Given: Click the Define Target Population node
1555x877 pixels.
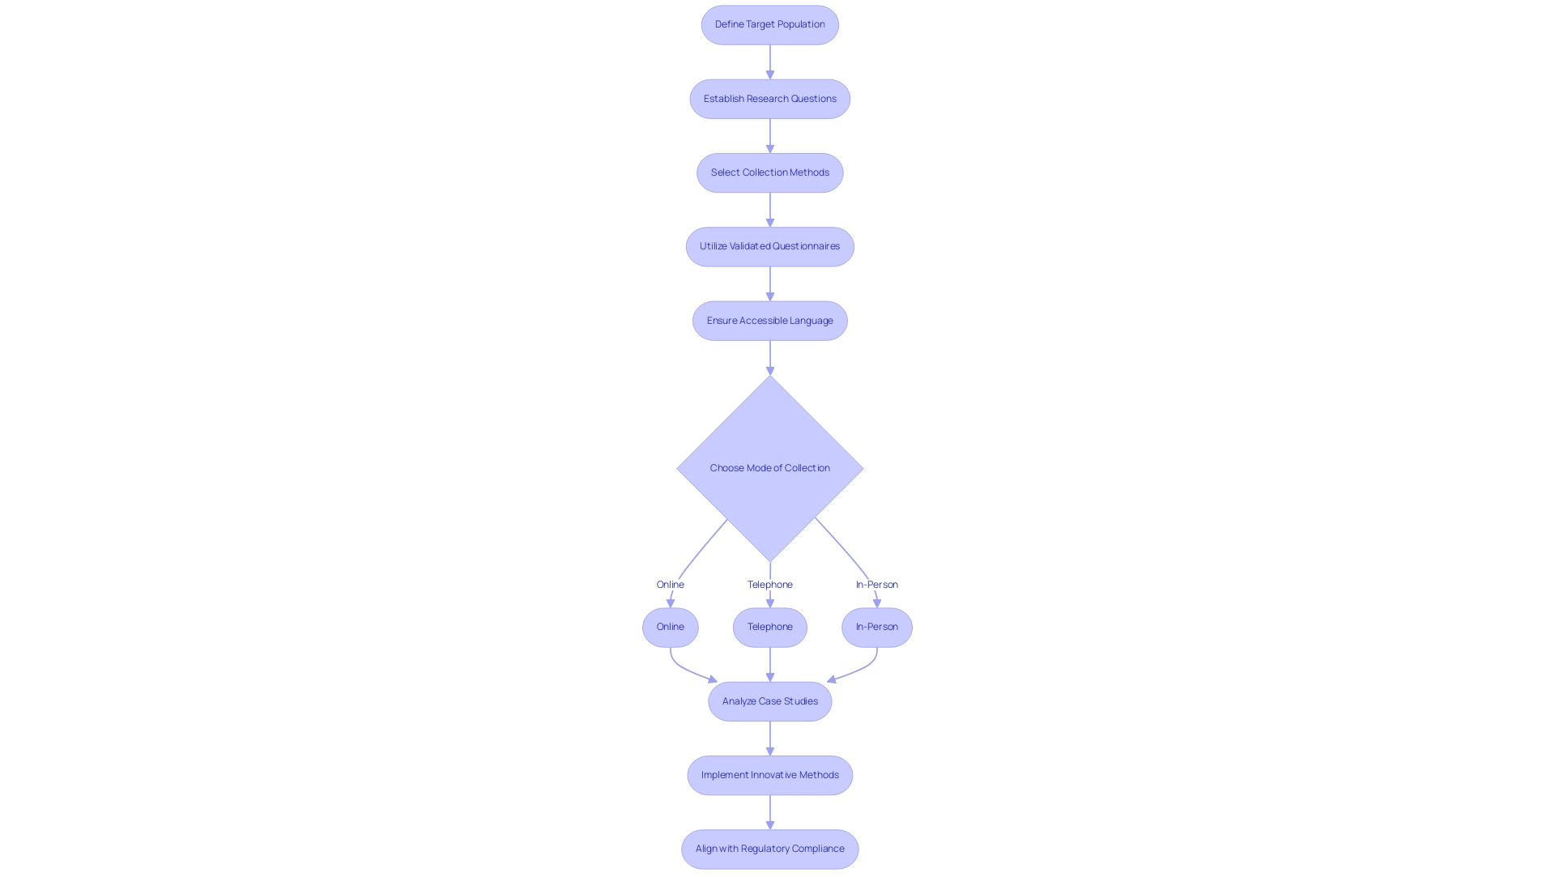Looking at the screenshot, I should 770,24.
